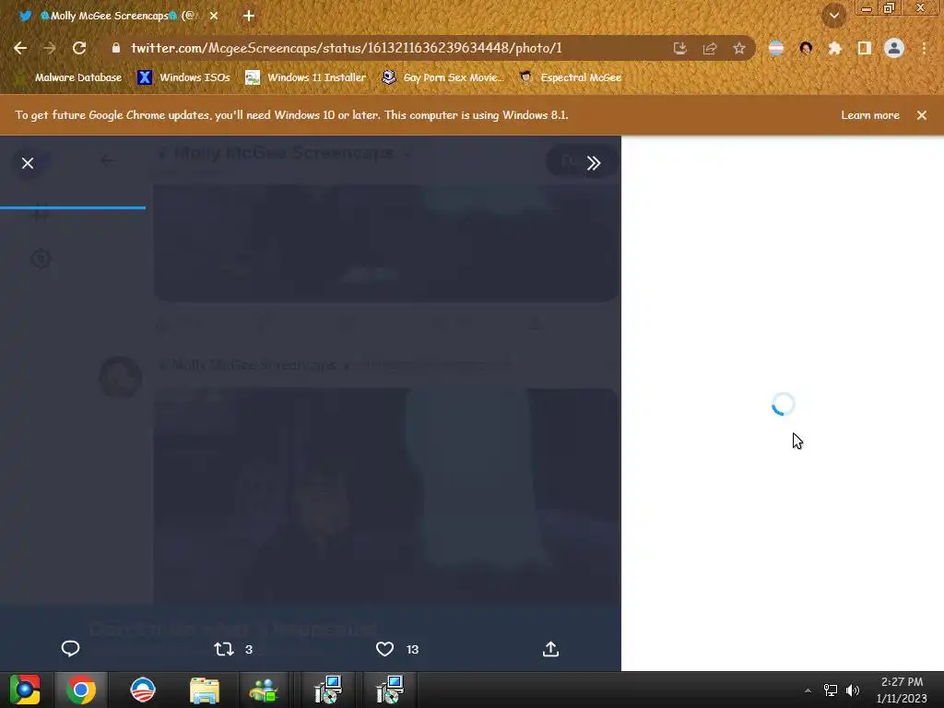This screenshot has width=944, height=708.
Task: Open the tab search dropdown
Action: 834,16
